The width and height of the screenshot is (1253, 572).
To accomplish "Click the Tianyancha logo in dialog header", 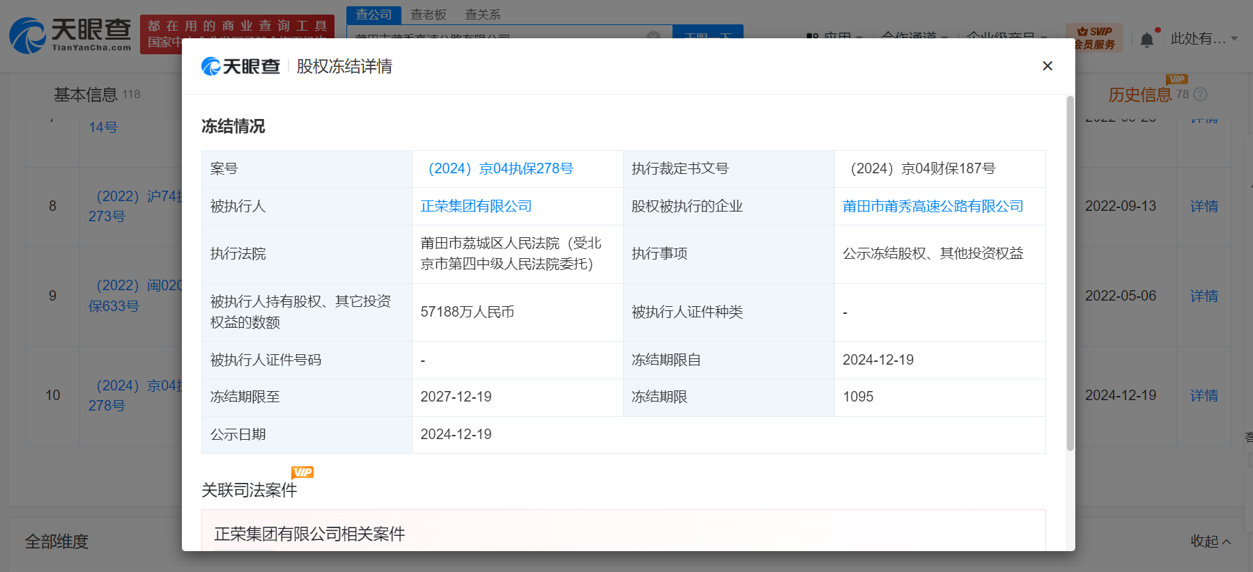I will pyautogui.click(x=241, y=66).
